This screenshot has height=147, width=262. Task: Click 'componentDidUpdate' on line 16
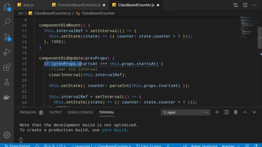[61, 58]
